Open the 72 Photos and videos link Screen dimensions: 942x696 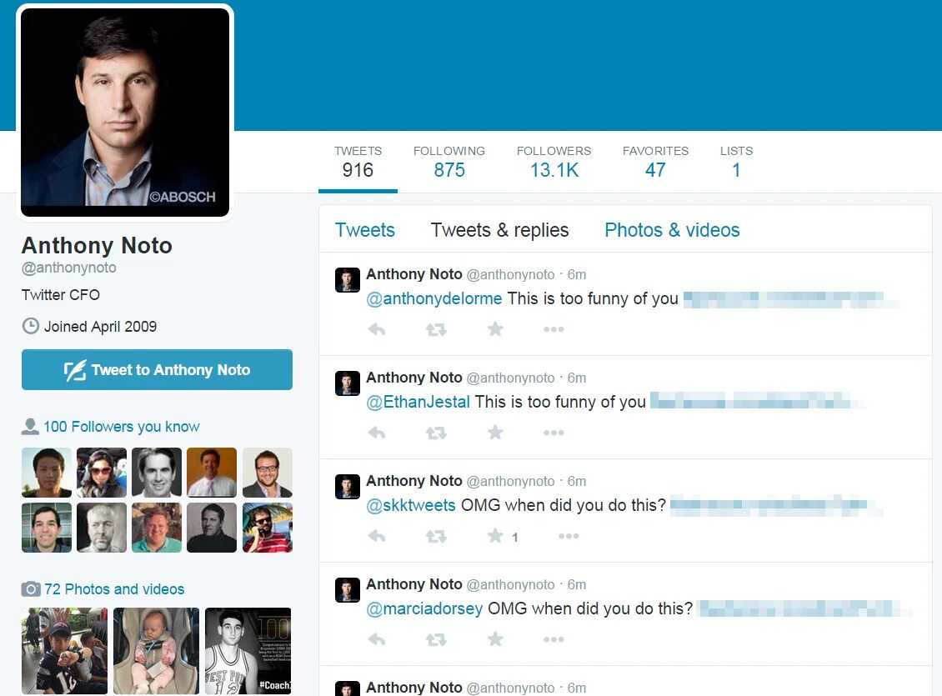(114, 589)
